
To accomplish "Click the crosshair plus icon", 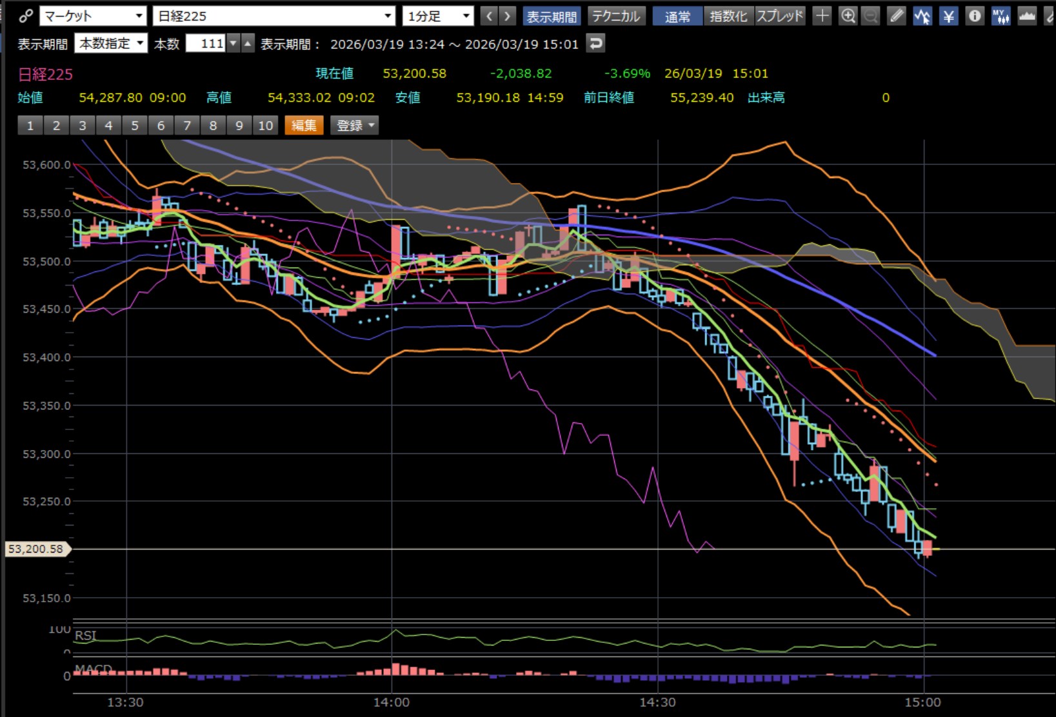I will click(x=822, y=16).
